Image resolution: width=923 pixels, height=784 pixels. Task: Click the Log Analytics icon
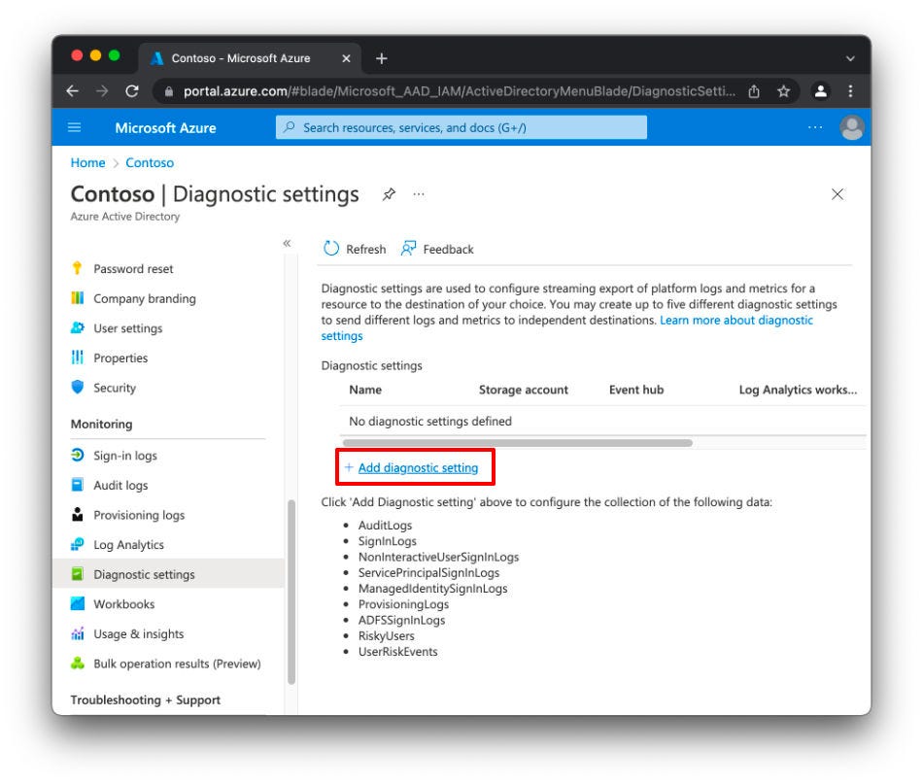[x=77, y=544]
